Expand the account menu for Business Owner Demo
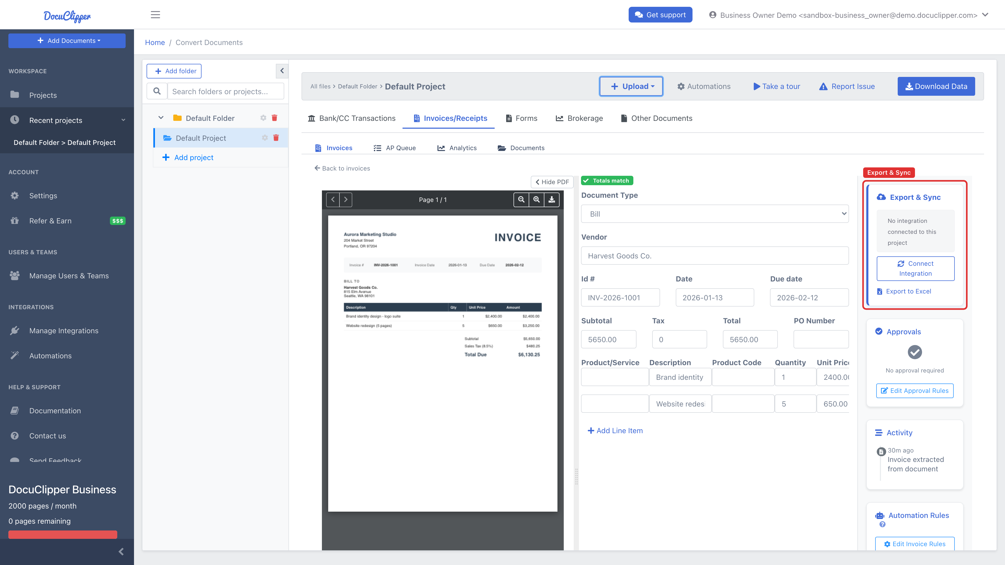1005x565 pixels. [x=849, y=15]
